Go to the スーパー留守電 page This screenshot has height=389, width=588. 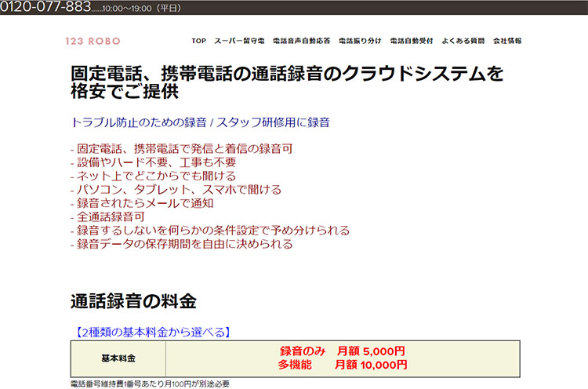(x=239, y=41)
